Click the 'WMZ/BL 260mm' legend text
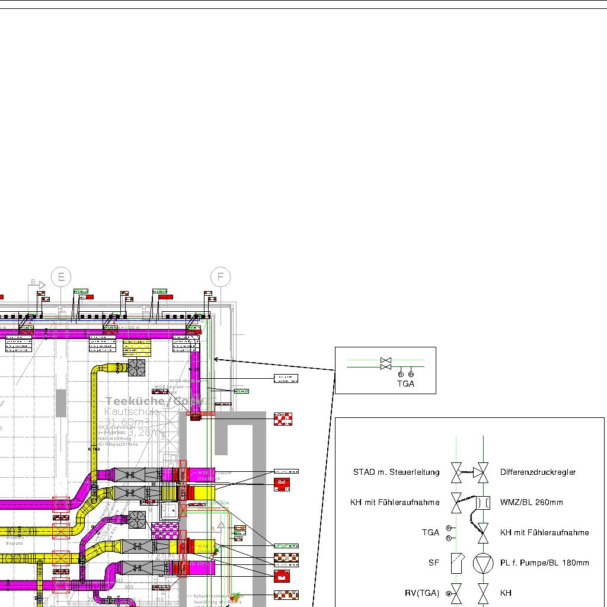The image size is (607, 607). [531, 503]
